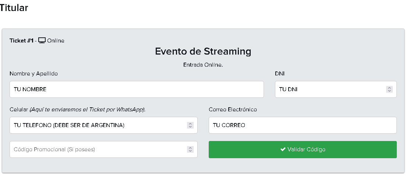Click down arrow in Celular phone field
The width and height of the screenshot is (413, 182).
coord(190,127)
